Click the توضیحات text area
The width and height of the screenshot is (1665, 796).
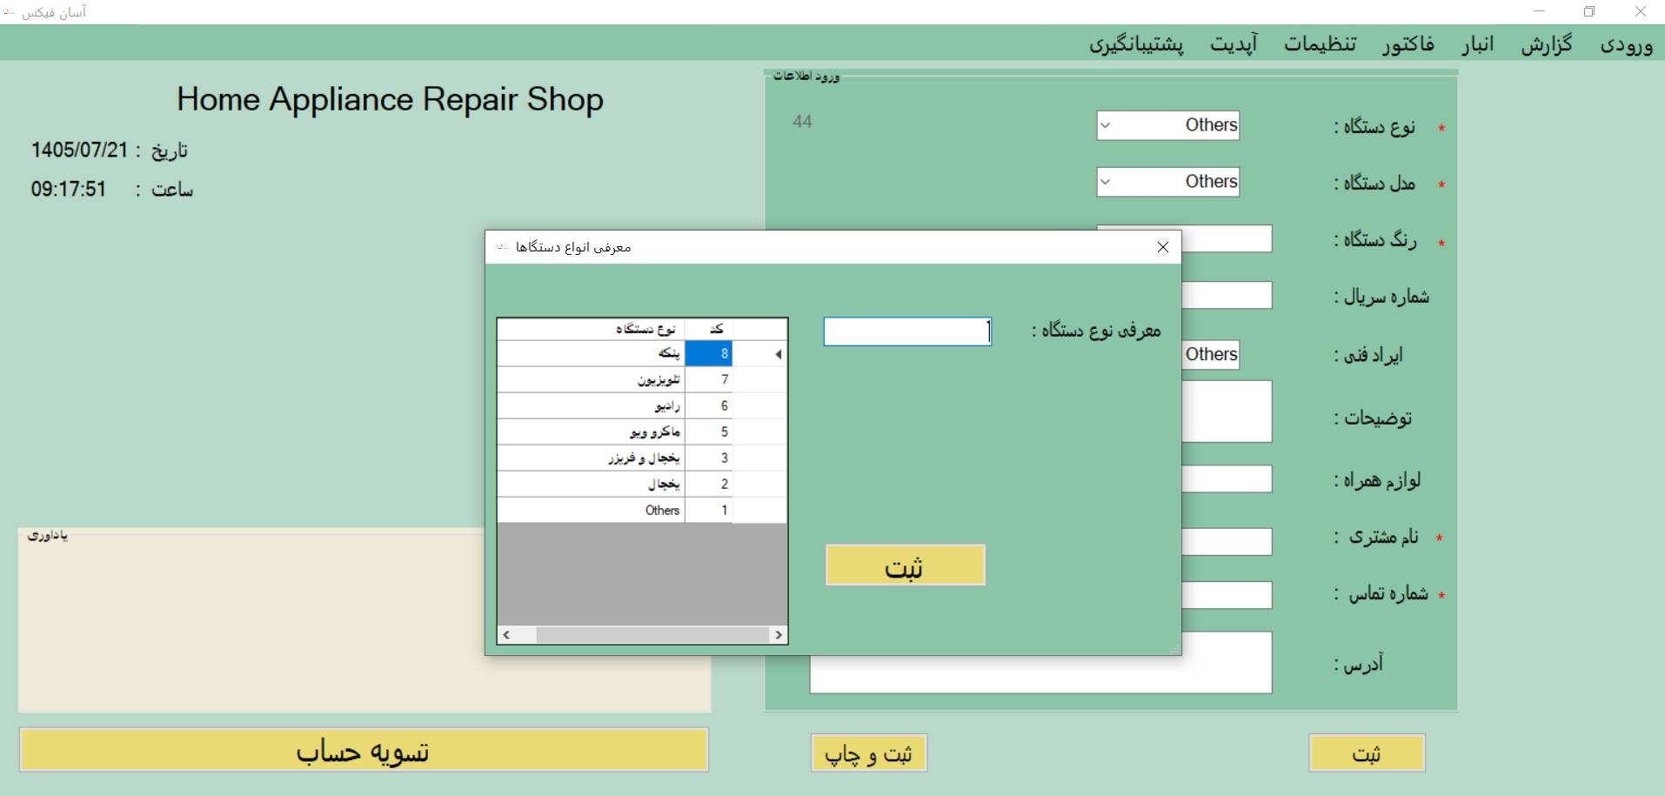(x=1227, y=411)
